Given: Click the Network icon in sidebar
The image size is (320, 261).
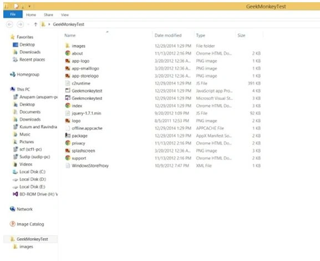Looking at the screenshot, I should [12, 209].
